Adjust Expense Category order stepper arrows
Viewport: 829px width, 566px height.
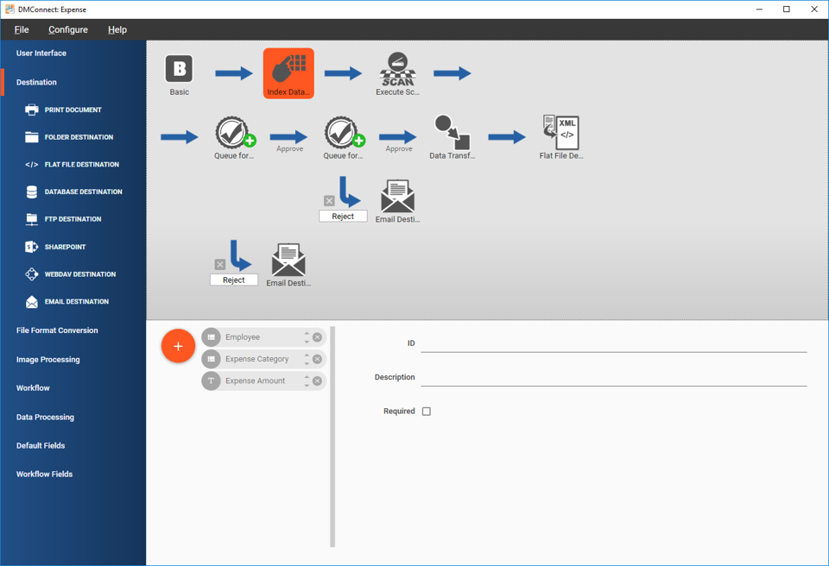[x=307, y=359]
